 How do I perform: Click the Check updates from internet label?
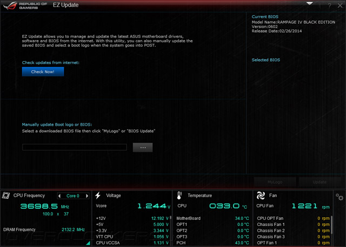point(50,63)
